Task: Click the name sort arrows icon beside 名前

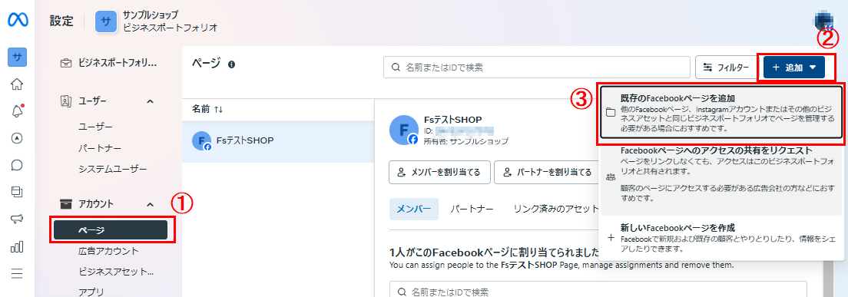Action: [x=218, y=109]
